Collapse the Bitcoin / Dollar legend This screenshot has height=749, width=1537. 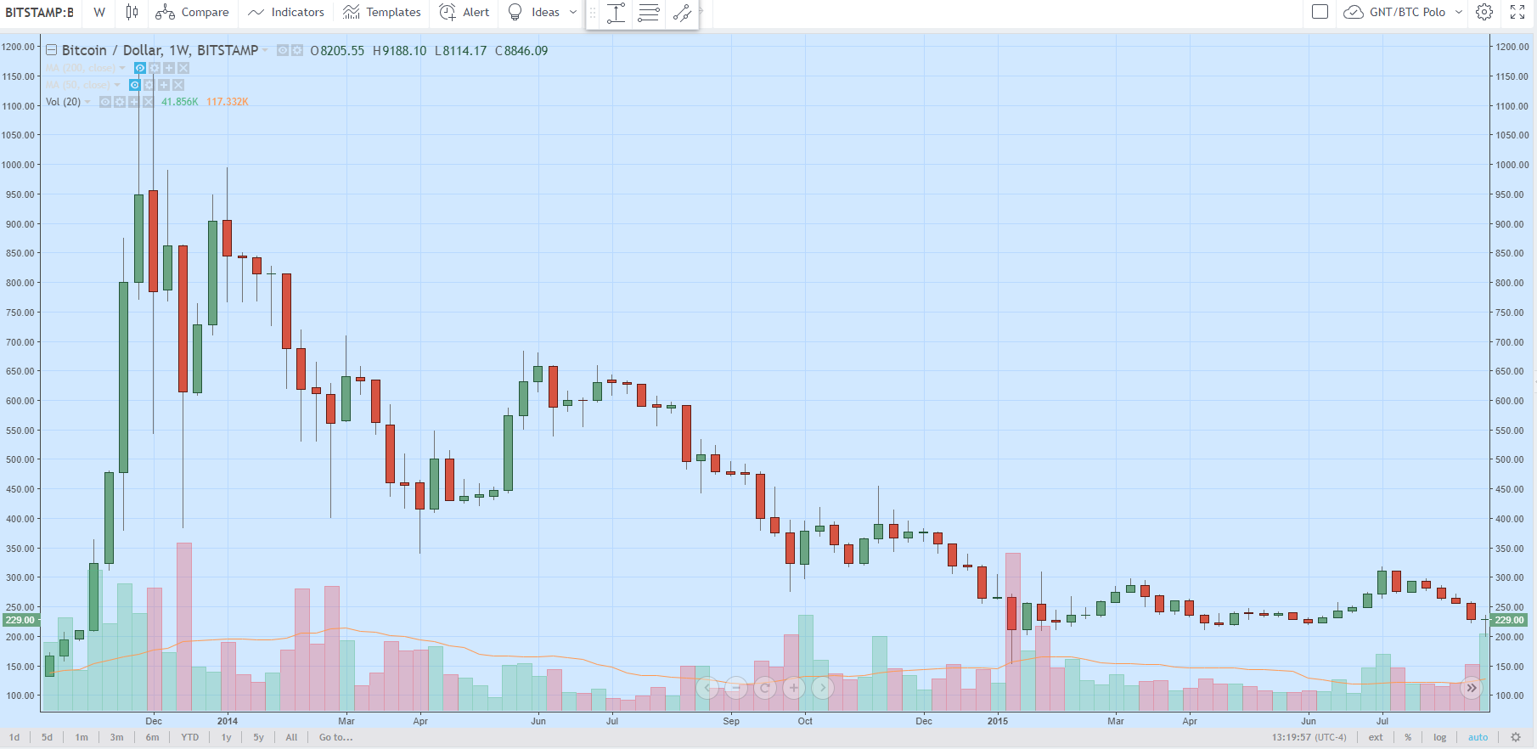point(52,50)
